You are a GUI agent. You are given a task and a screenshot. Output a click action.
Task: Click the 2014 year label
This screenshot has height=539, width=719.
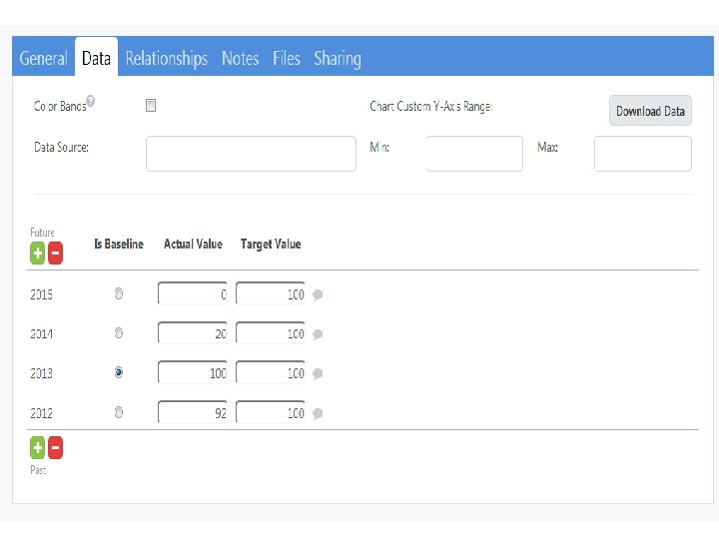pos(41,334)
